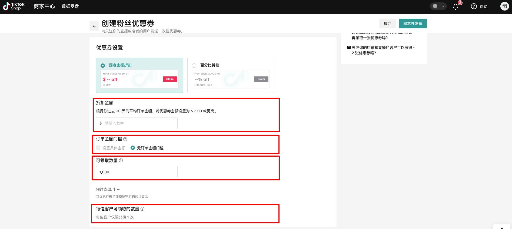Click the info icon beside 每位客户可领取的数量
Image resolution: width=512 pixels, height=229 pixels.
[142, 209]
